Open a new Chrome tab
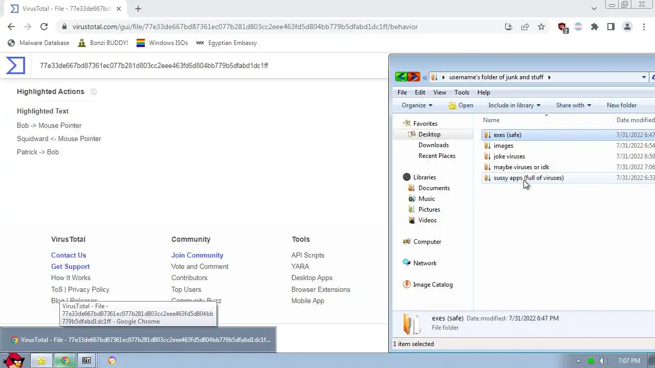 click(138, 9)
